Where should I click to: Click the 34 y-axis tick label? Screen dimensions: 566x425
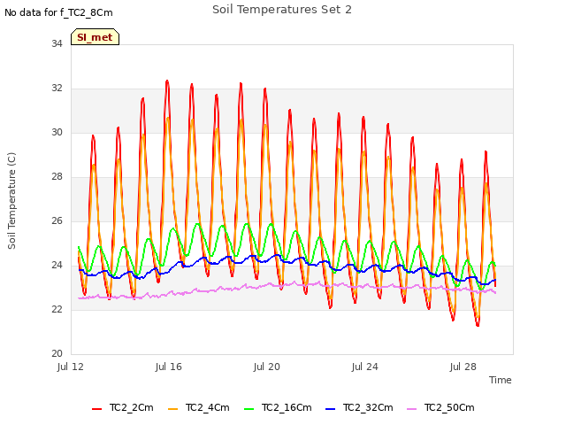[x=57, y=44]
